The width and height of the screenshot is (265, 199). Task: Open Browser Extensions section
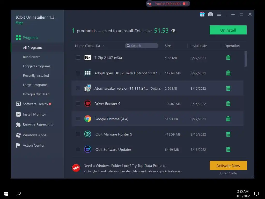pos(38,125)
